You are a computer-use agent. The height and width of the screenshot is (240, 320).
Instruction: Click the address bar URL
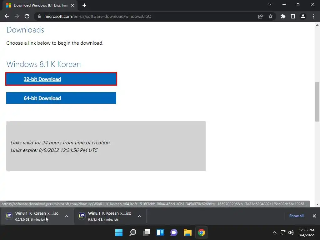coord(98,16)
